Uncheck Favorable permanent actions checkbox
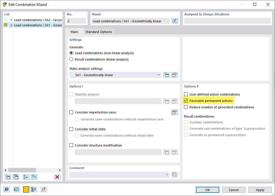275x196 pixels. (x=186, y=101)
